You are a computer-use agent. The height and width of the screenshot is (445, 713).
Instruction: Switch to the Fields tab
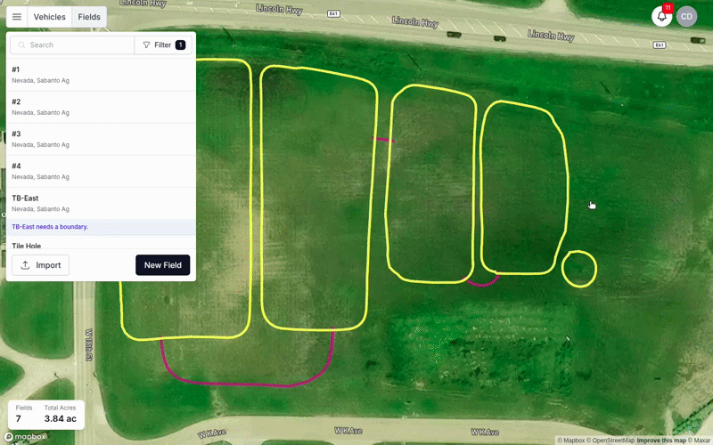(x=89, y=17)
